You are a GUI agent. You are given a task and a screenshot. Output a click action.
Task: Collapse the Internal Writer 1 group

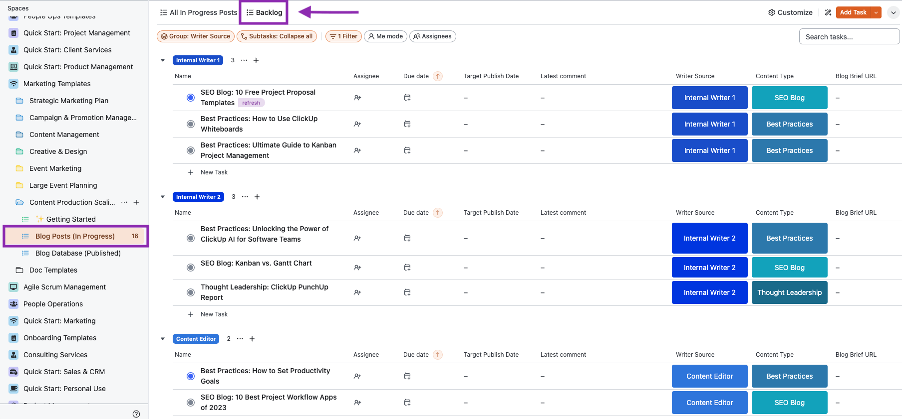point(163,60)
